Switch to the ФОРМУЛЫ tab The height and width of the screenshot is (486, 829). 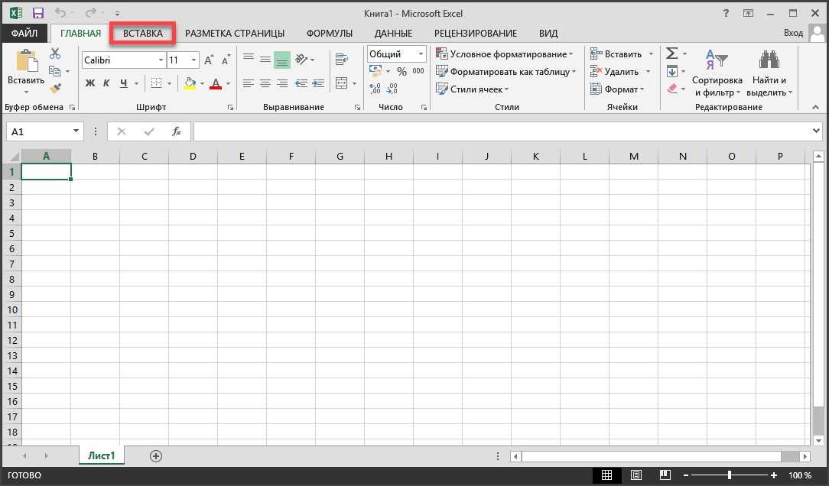point(330,34)
